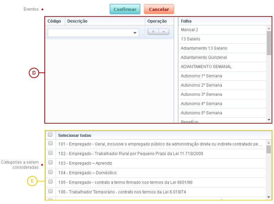Check category 101 - Empregado Geral
Screen dimensions: 274x204
point(50,143)
